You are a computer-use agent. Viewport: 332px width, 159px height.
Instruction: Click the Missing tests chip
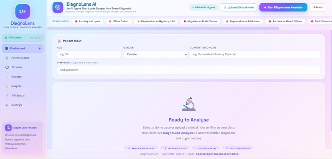click(206, 148)
